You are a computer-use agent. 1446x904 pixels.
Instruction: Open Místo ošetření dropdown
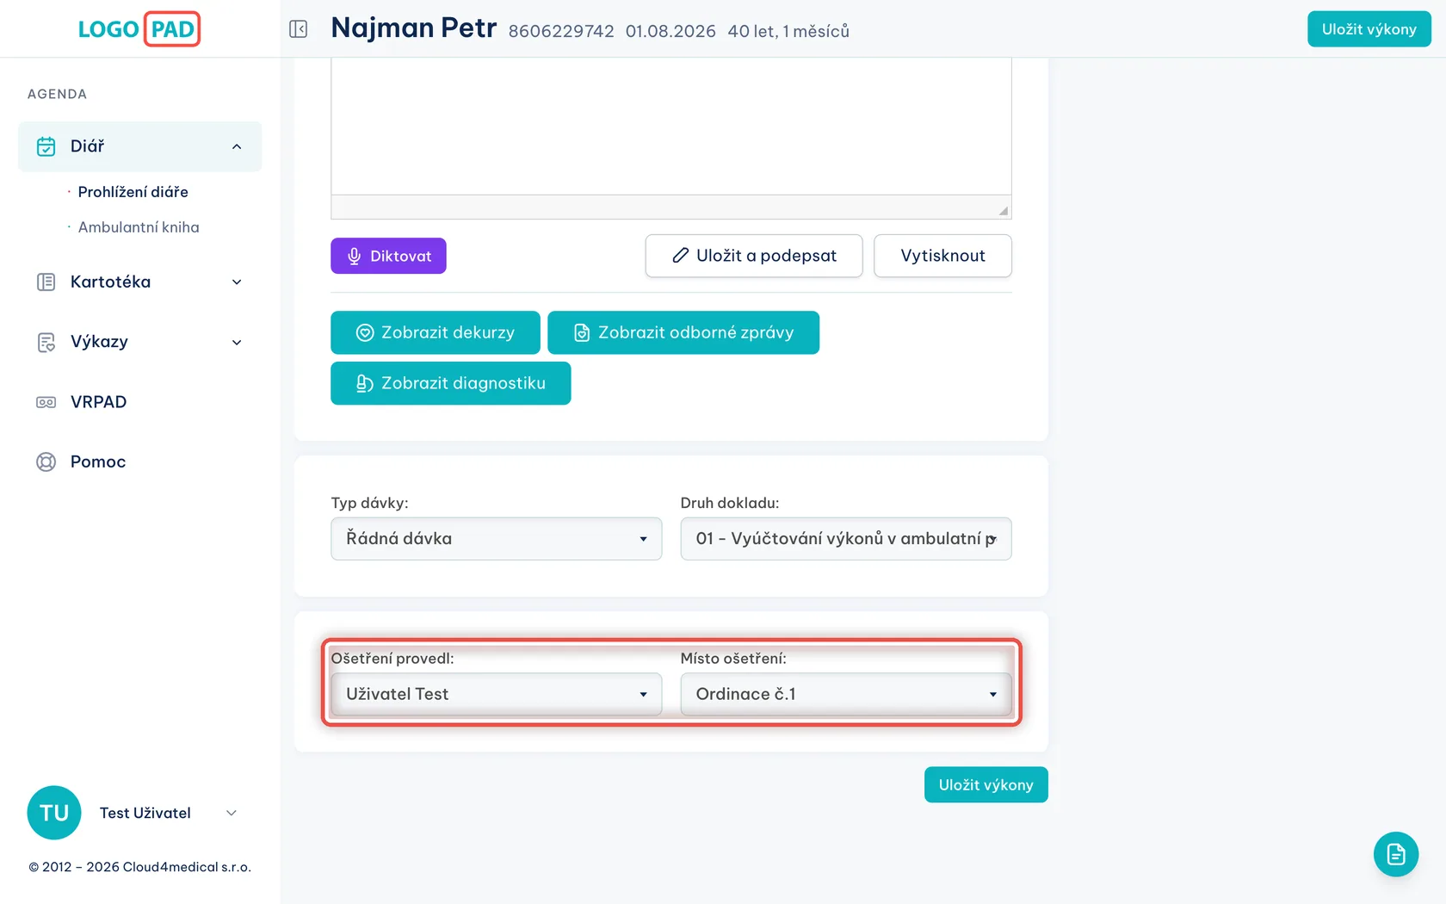(x=846, y=695)
